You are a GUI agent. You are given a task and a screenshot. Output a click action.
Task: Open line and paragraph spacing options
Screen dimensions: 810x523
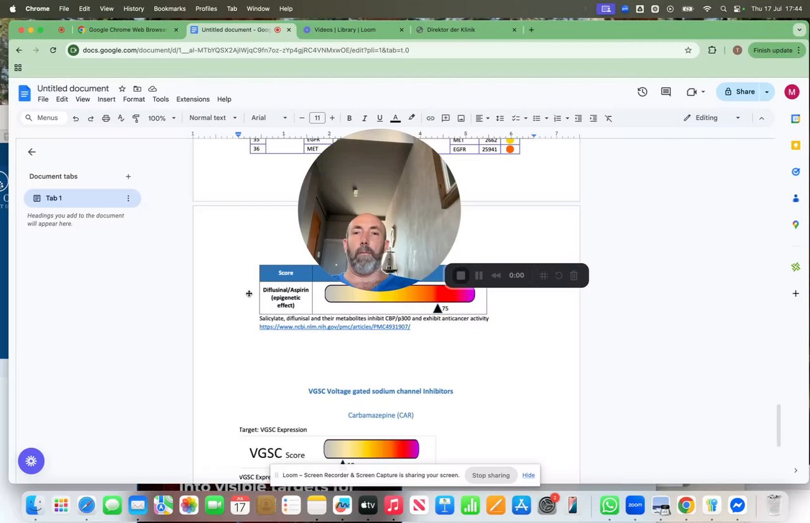pos(499,118)
